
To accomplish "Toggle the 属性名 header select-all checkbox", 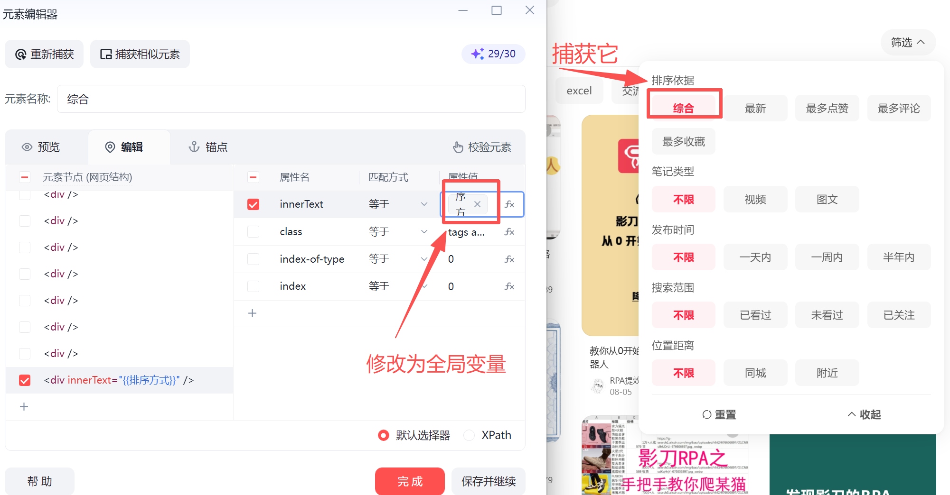I will (254, 177).
